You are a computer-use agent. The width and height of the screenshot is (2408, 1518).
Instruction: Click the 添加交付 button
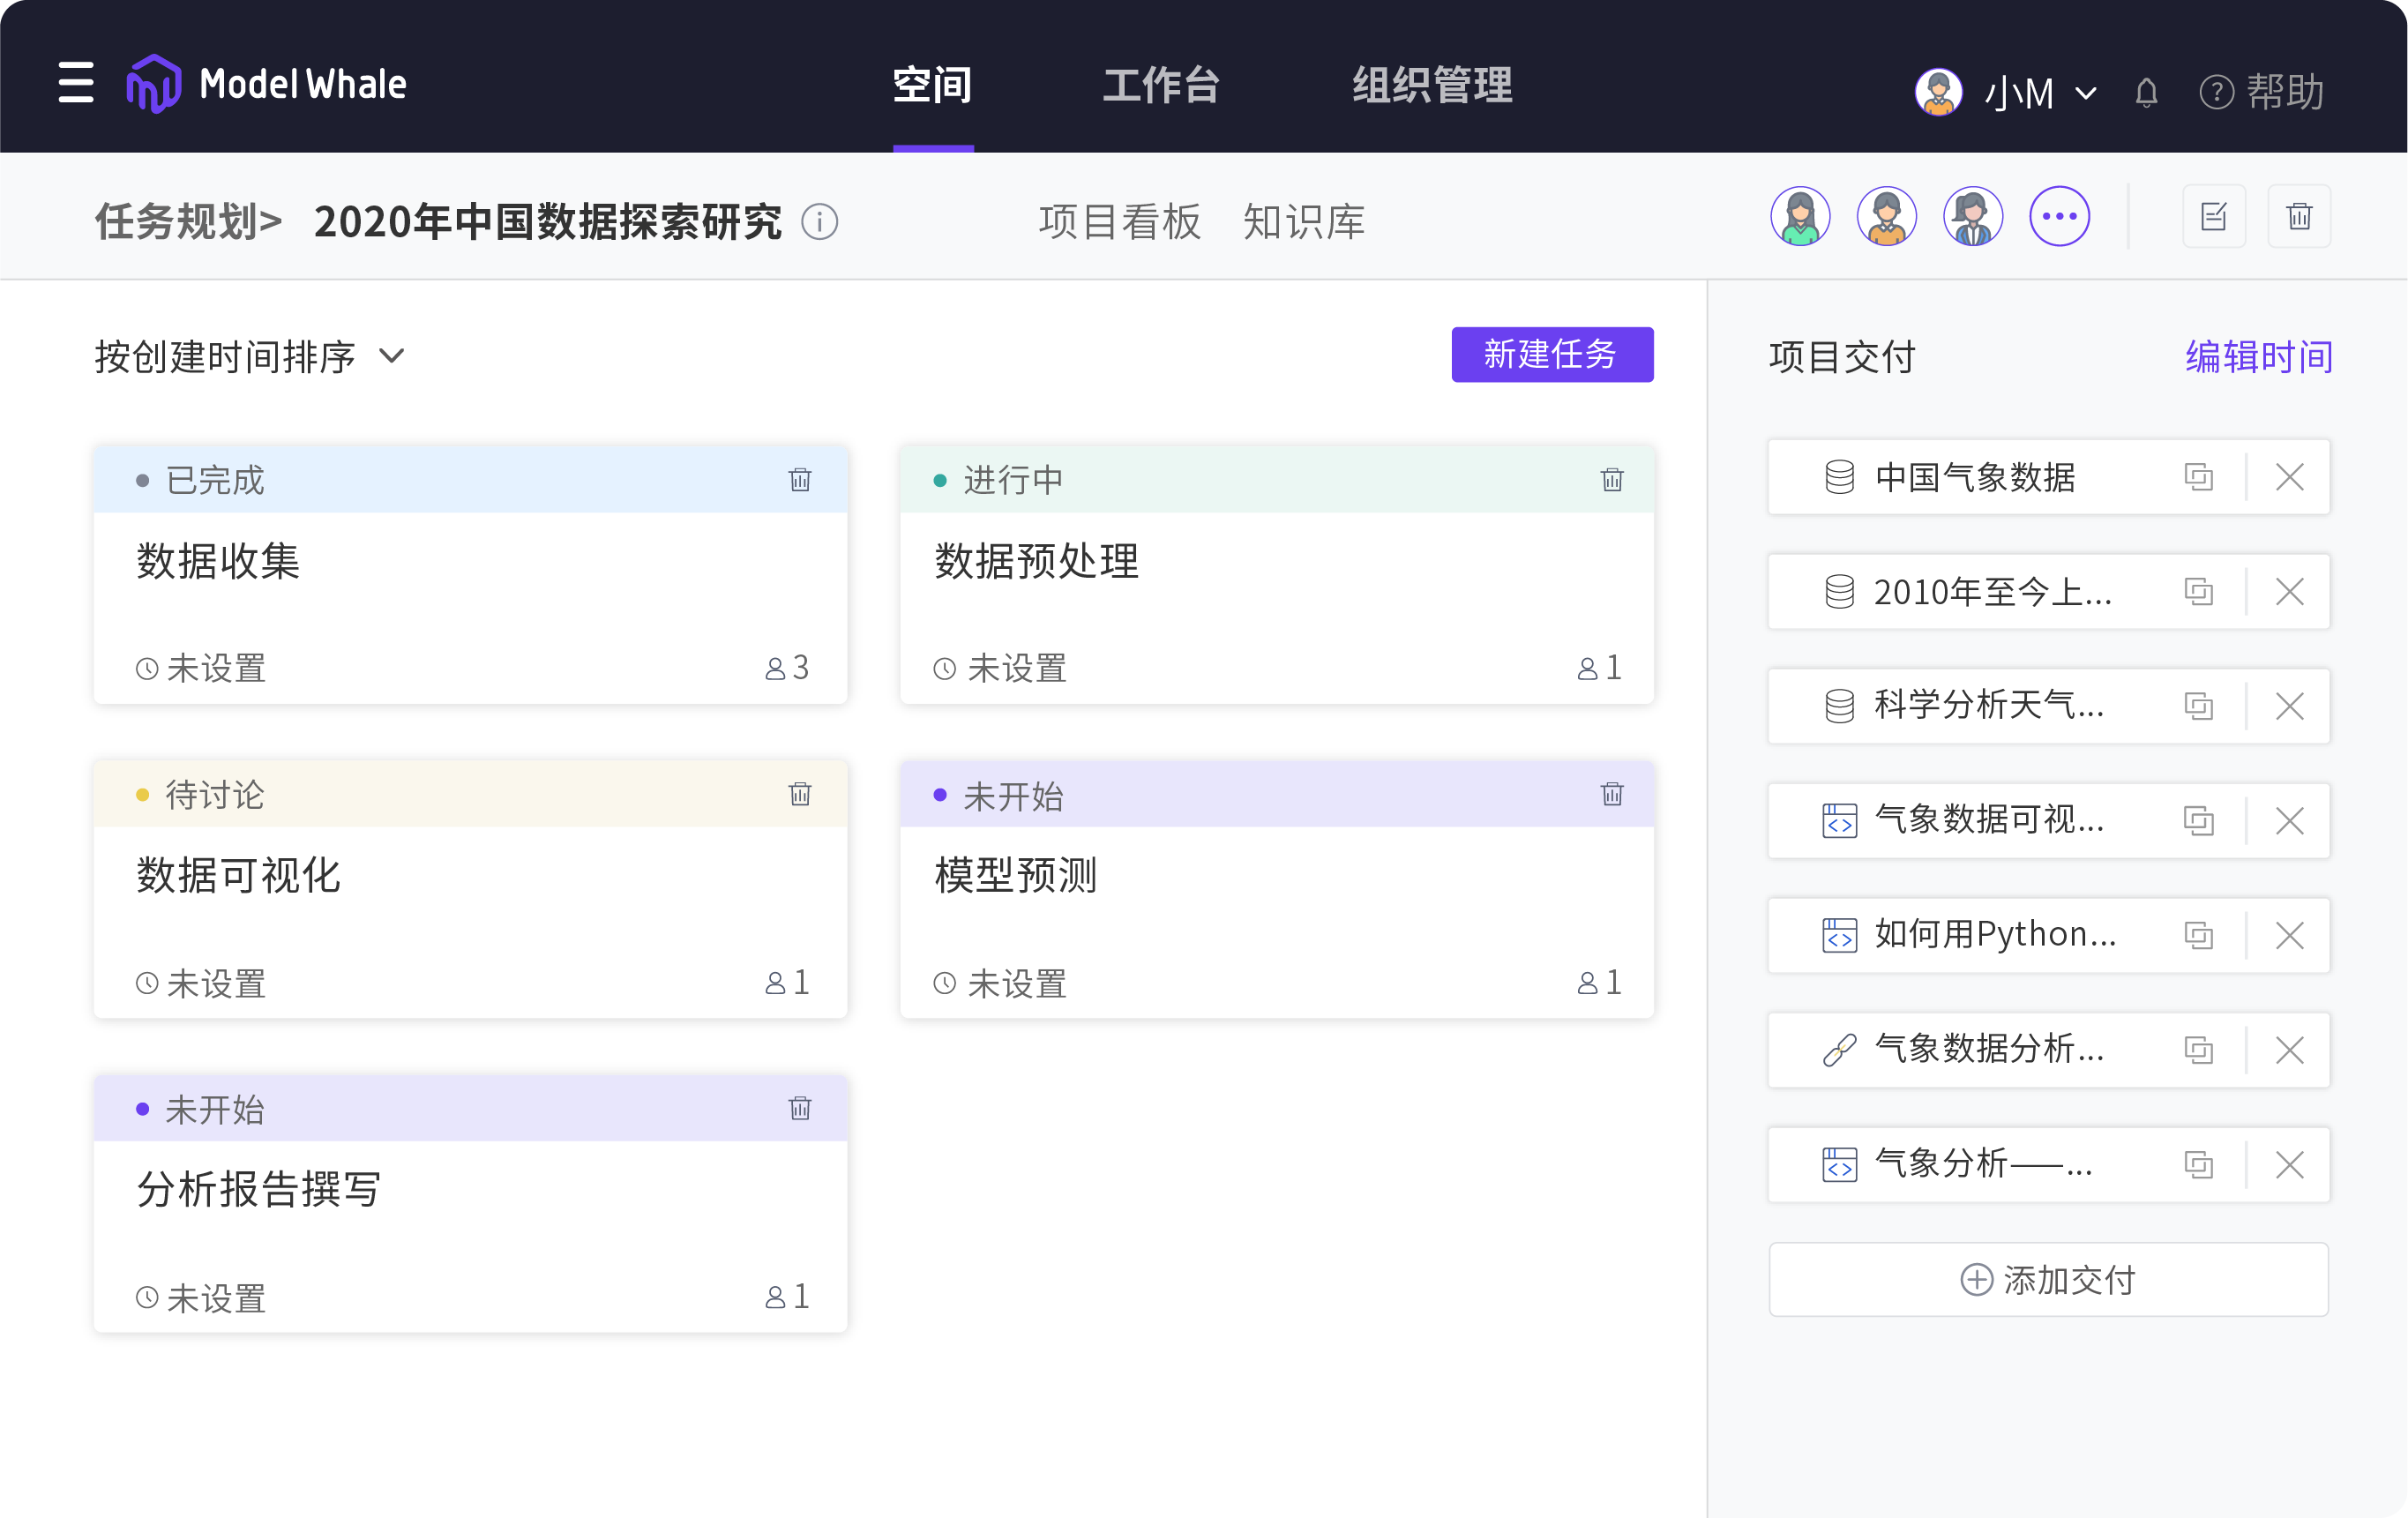click(2048, 1279)
